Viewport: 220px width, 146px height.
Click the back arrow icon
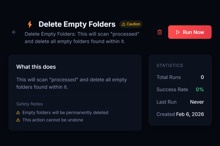[14, 32]
